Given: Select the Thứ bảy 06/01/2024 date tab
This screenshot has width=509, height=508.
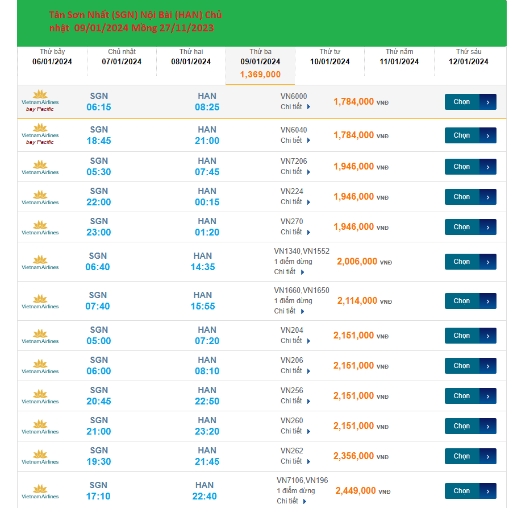Looking at the screenshot, I should pos(52,57).
